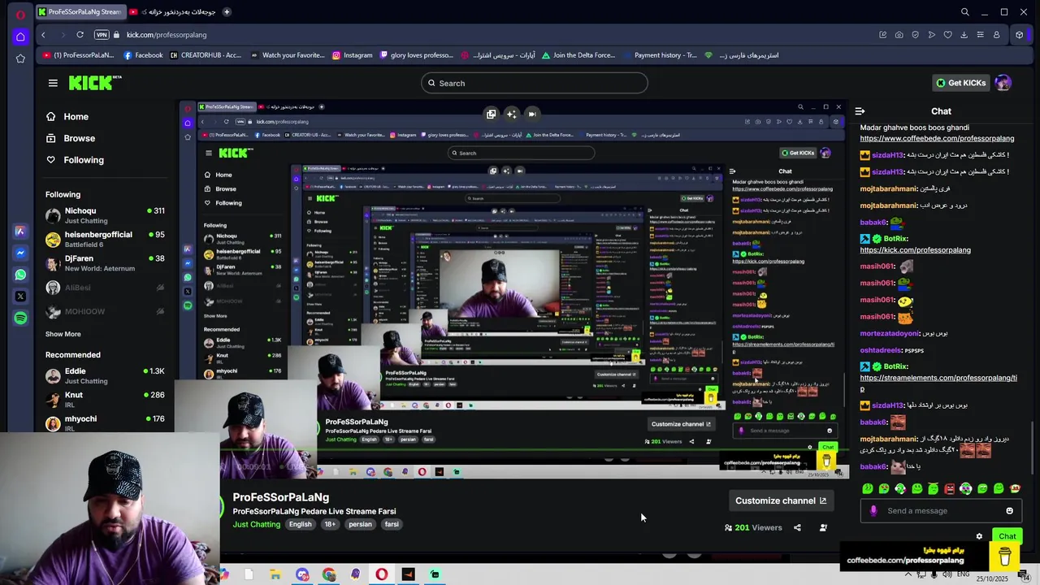This screenshot has width=1040, height=585.
Task: Open the Opera menu logo
Action: [20, 13]
